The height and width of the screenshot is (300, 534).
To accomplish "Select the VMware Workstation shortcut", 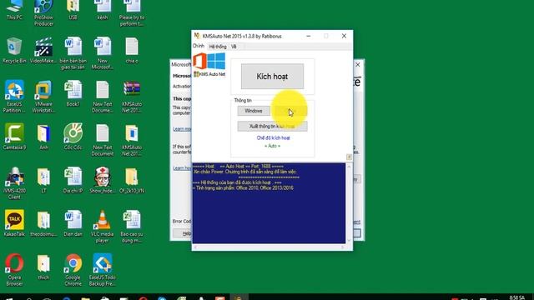I will [x=43, y=97].
